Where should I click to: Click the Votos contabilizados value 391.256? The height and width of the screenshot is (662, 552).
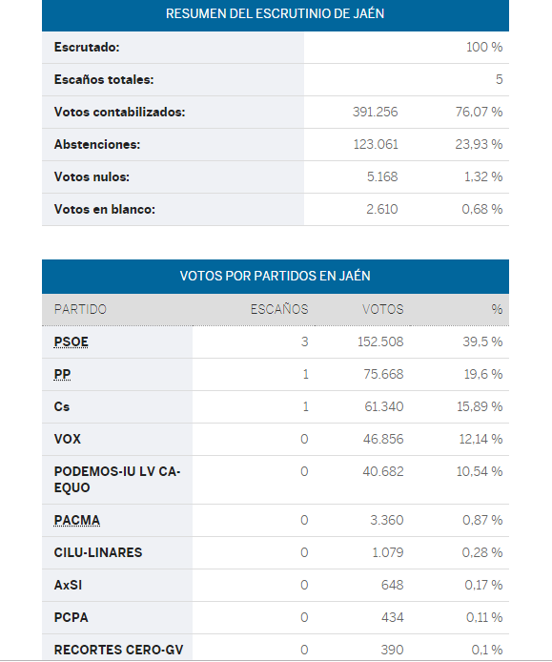(376, 112)
